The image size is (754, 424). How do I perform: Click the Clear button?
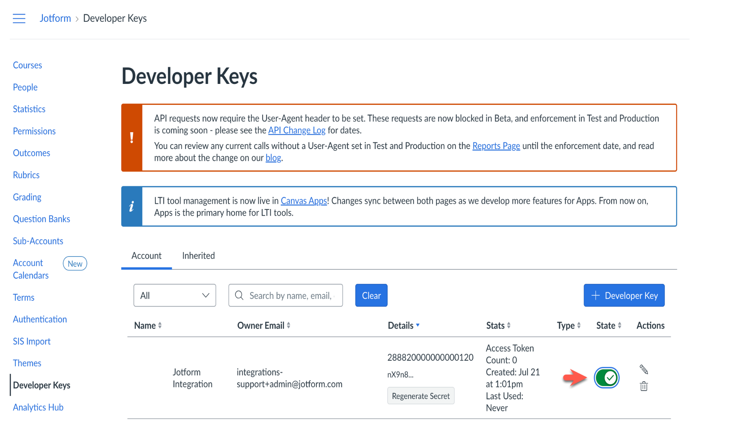(371, 295)
